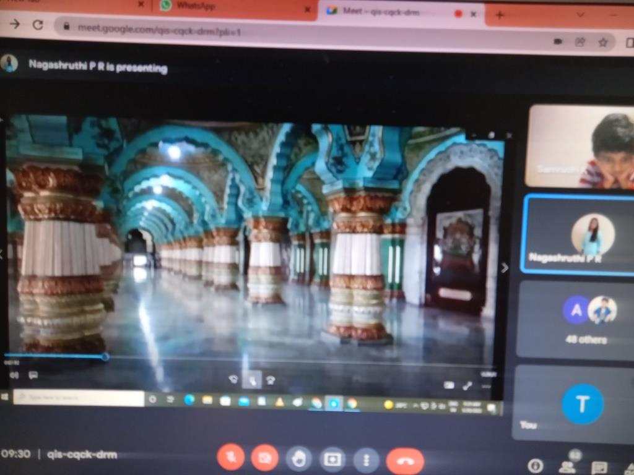Image resolution: width=634 pixels, height=475 pixels.
Task: Reload the Meet page
Action: pyautogui.click(x=38, y=25)
